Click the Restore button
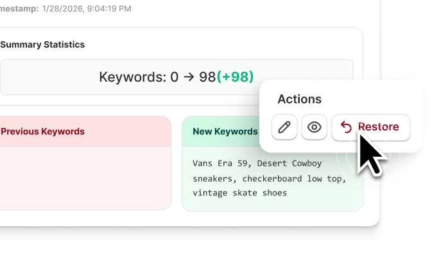Image resolution: width=448 pixels, height=257 pixels. (371, 127)
